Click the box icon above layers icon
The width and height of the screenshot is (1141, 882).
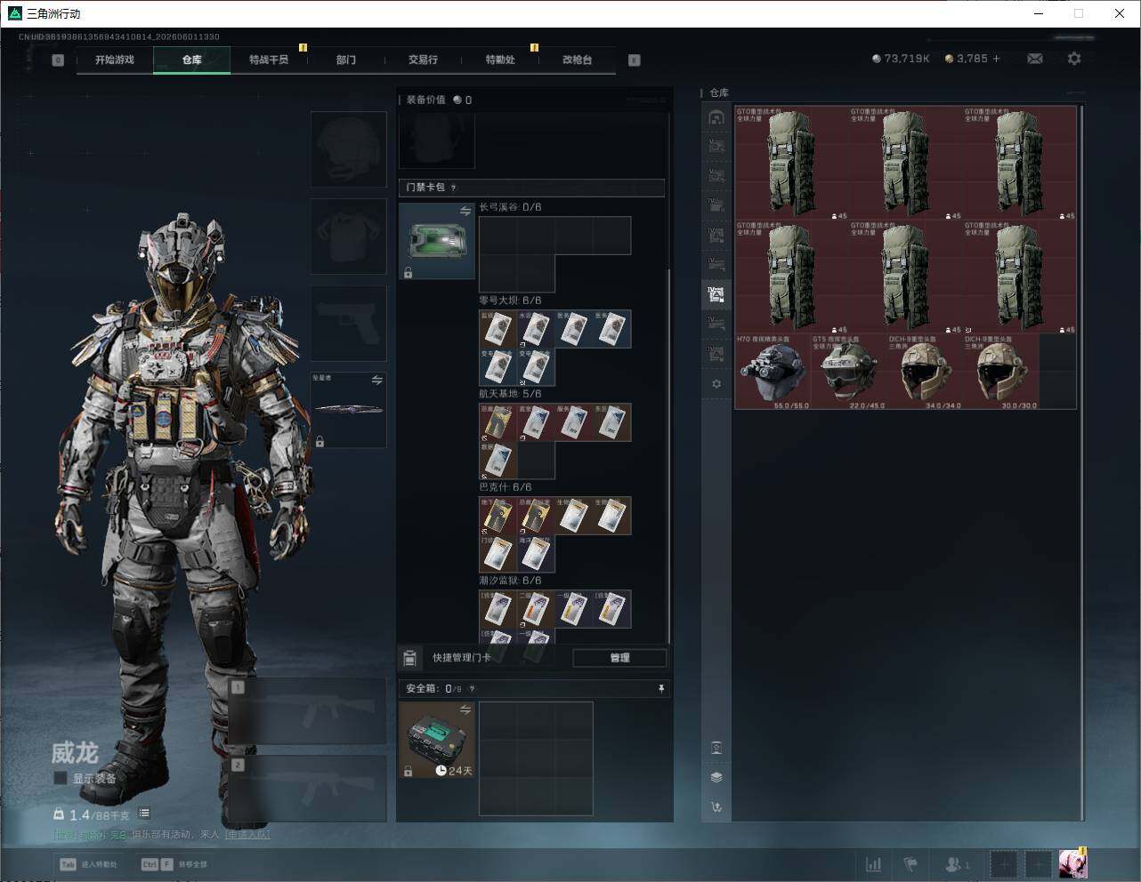click(x=716, y=748)
